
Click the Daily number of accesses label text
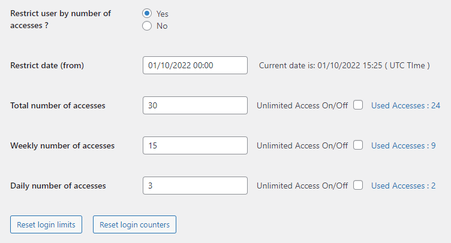tap(58, 186)
